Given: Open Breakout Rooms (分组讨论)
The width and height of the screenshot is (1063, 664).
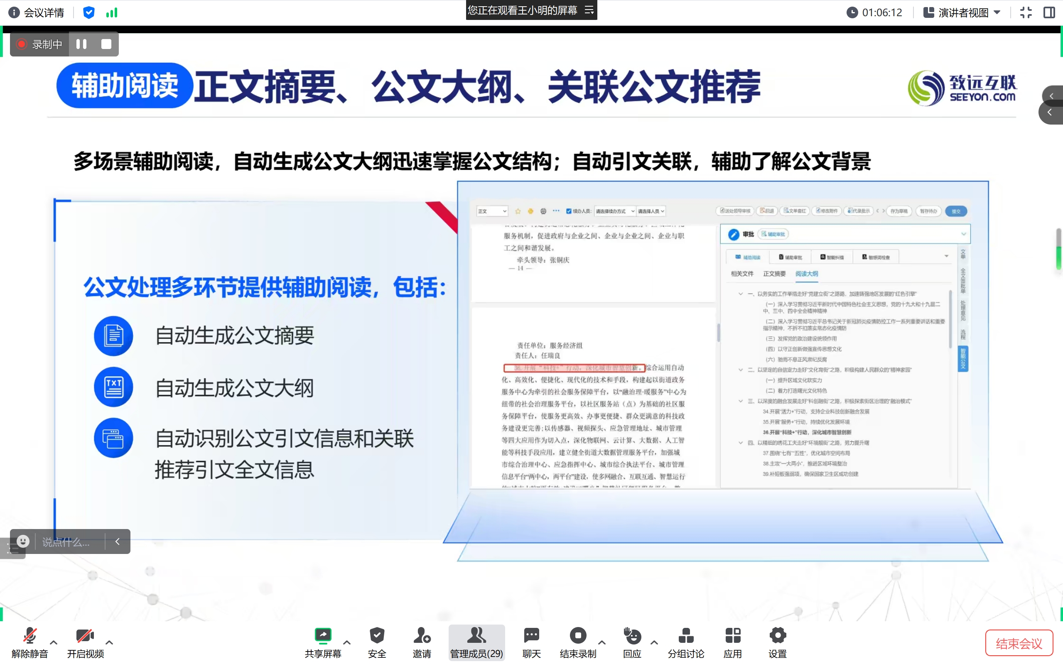Looking at the screenshot, I should (x=686, y=635).
